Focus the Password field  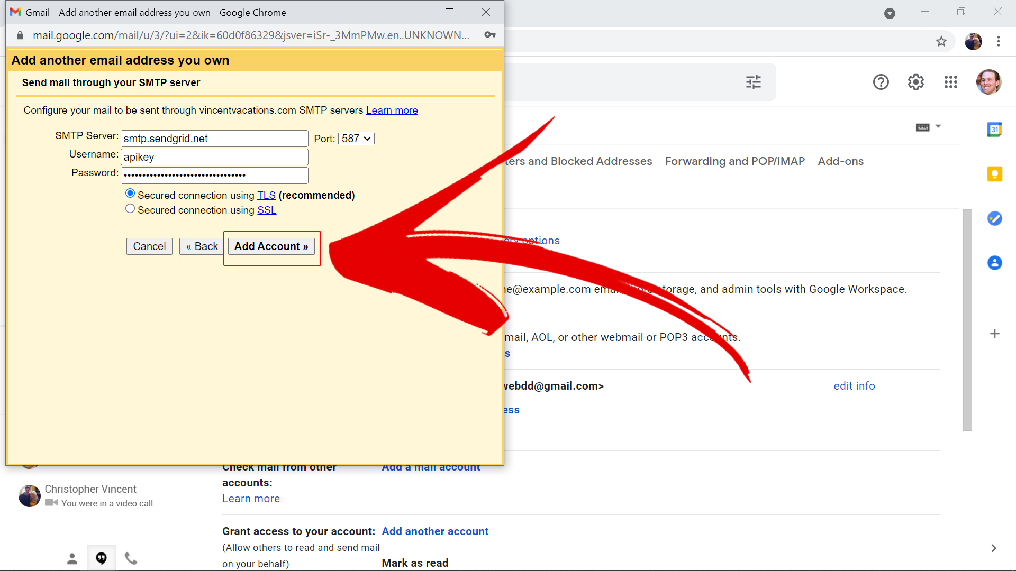point(214,176)
